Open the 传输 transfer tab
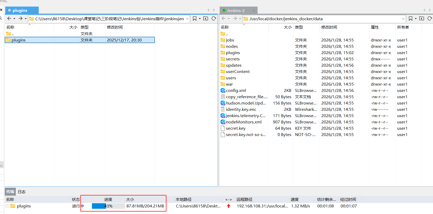Image resolution: width=433 pixels, height=214 pixels. click(10, 191)
